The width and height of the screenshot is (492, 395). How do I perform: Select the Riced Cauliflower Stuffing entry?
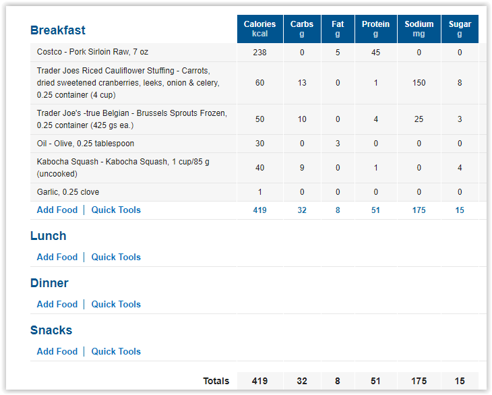click(x=128, y=83)
